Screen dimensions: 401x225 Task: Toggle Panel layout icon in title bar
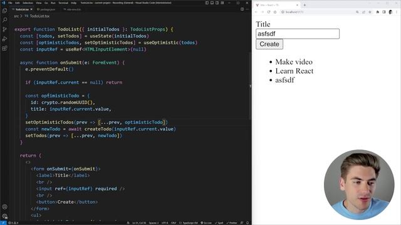tap(212, 2)
